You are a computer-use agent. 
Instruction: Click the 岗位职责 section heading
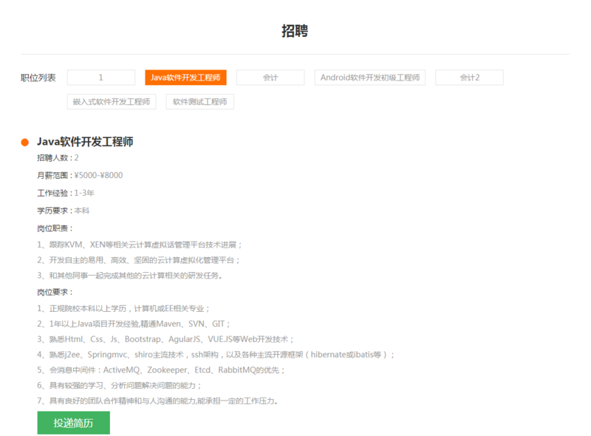55,228
